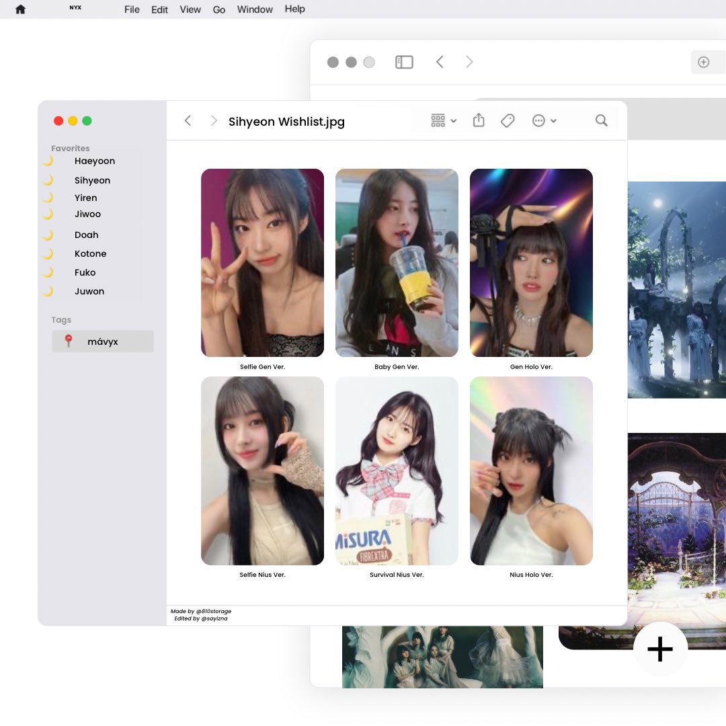This screenshot has width=726, height=726.
Task: Toggle the sidebar in the background browser window
Action: coord(404,62)
